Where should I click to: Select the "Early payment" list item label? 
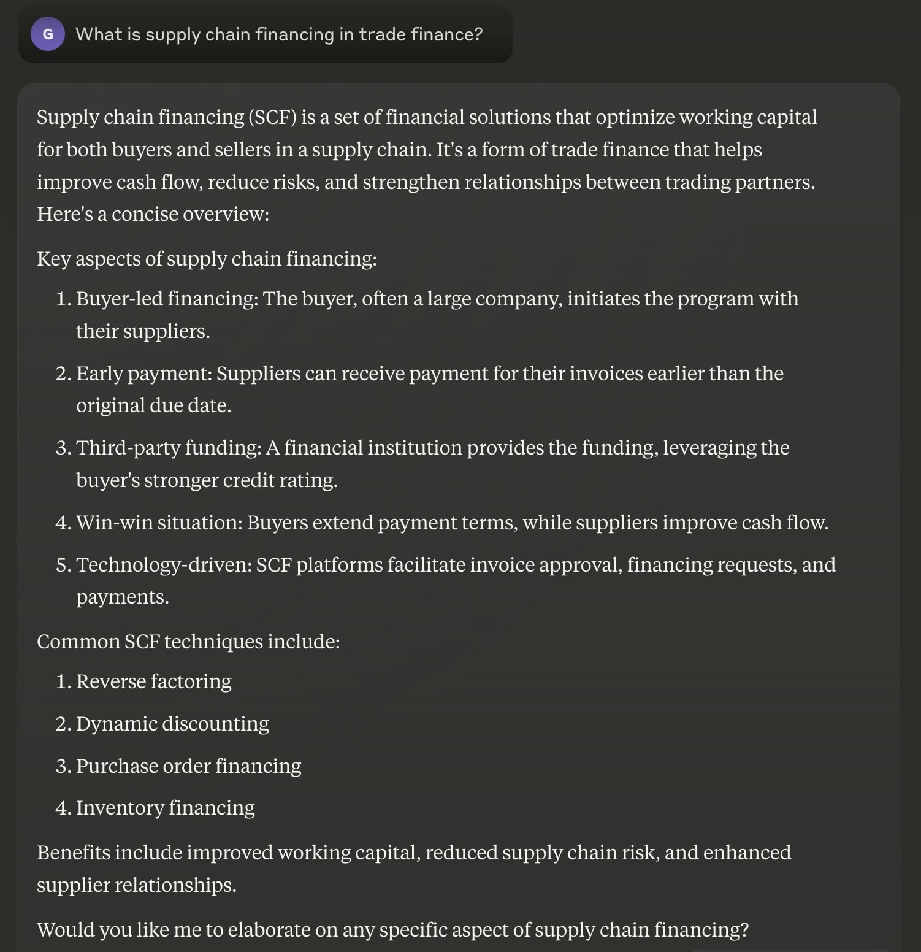pyautogui.click(x=143, y=374)
